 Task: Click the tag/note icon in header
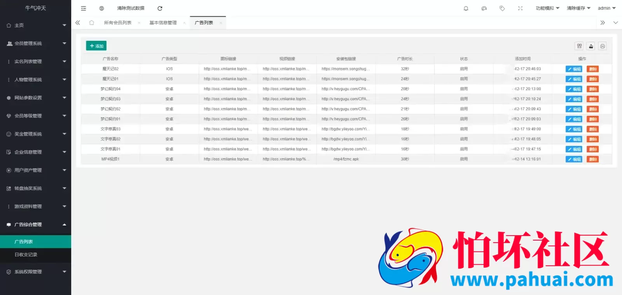(x=502, y=8)
